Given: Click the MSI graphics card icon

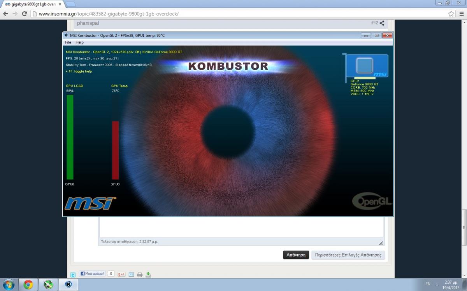Looking at the screenshot, I should click(x=366, y=67).
